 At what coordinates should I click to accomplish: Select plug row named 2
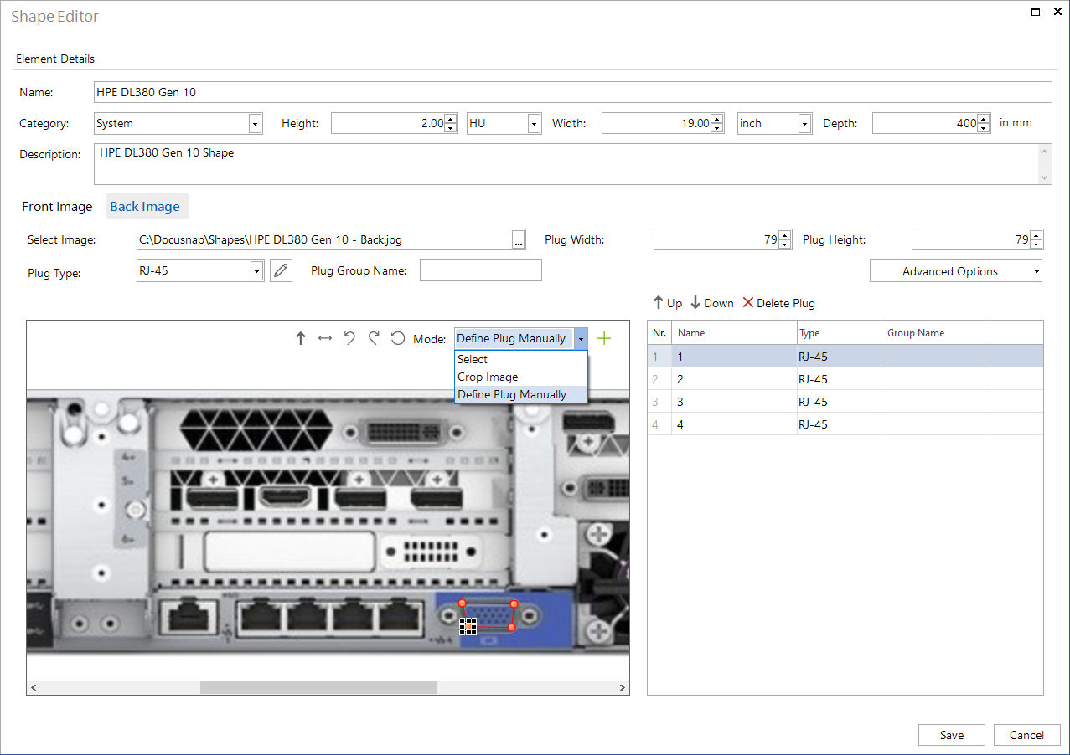pyautogui.click(x=845, y=379)
